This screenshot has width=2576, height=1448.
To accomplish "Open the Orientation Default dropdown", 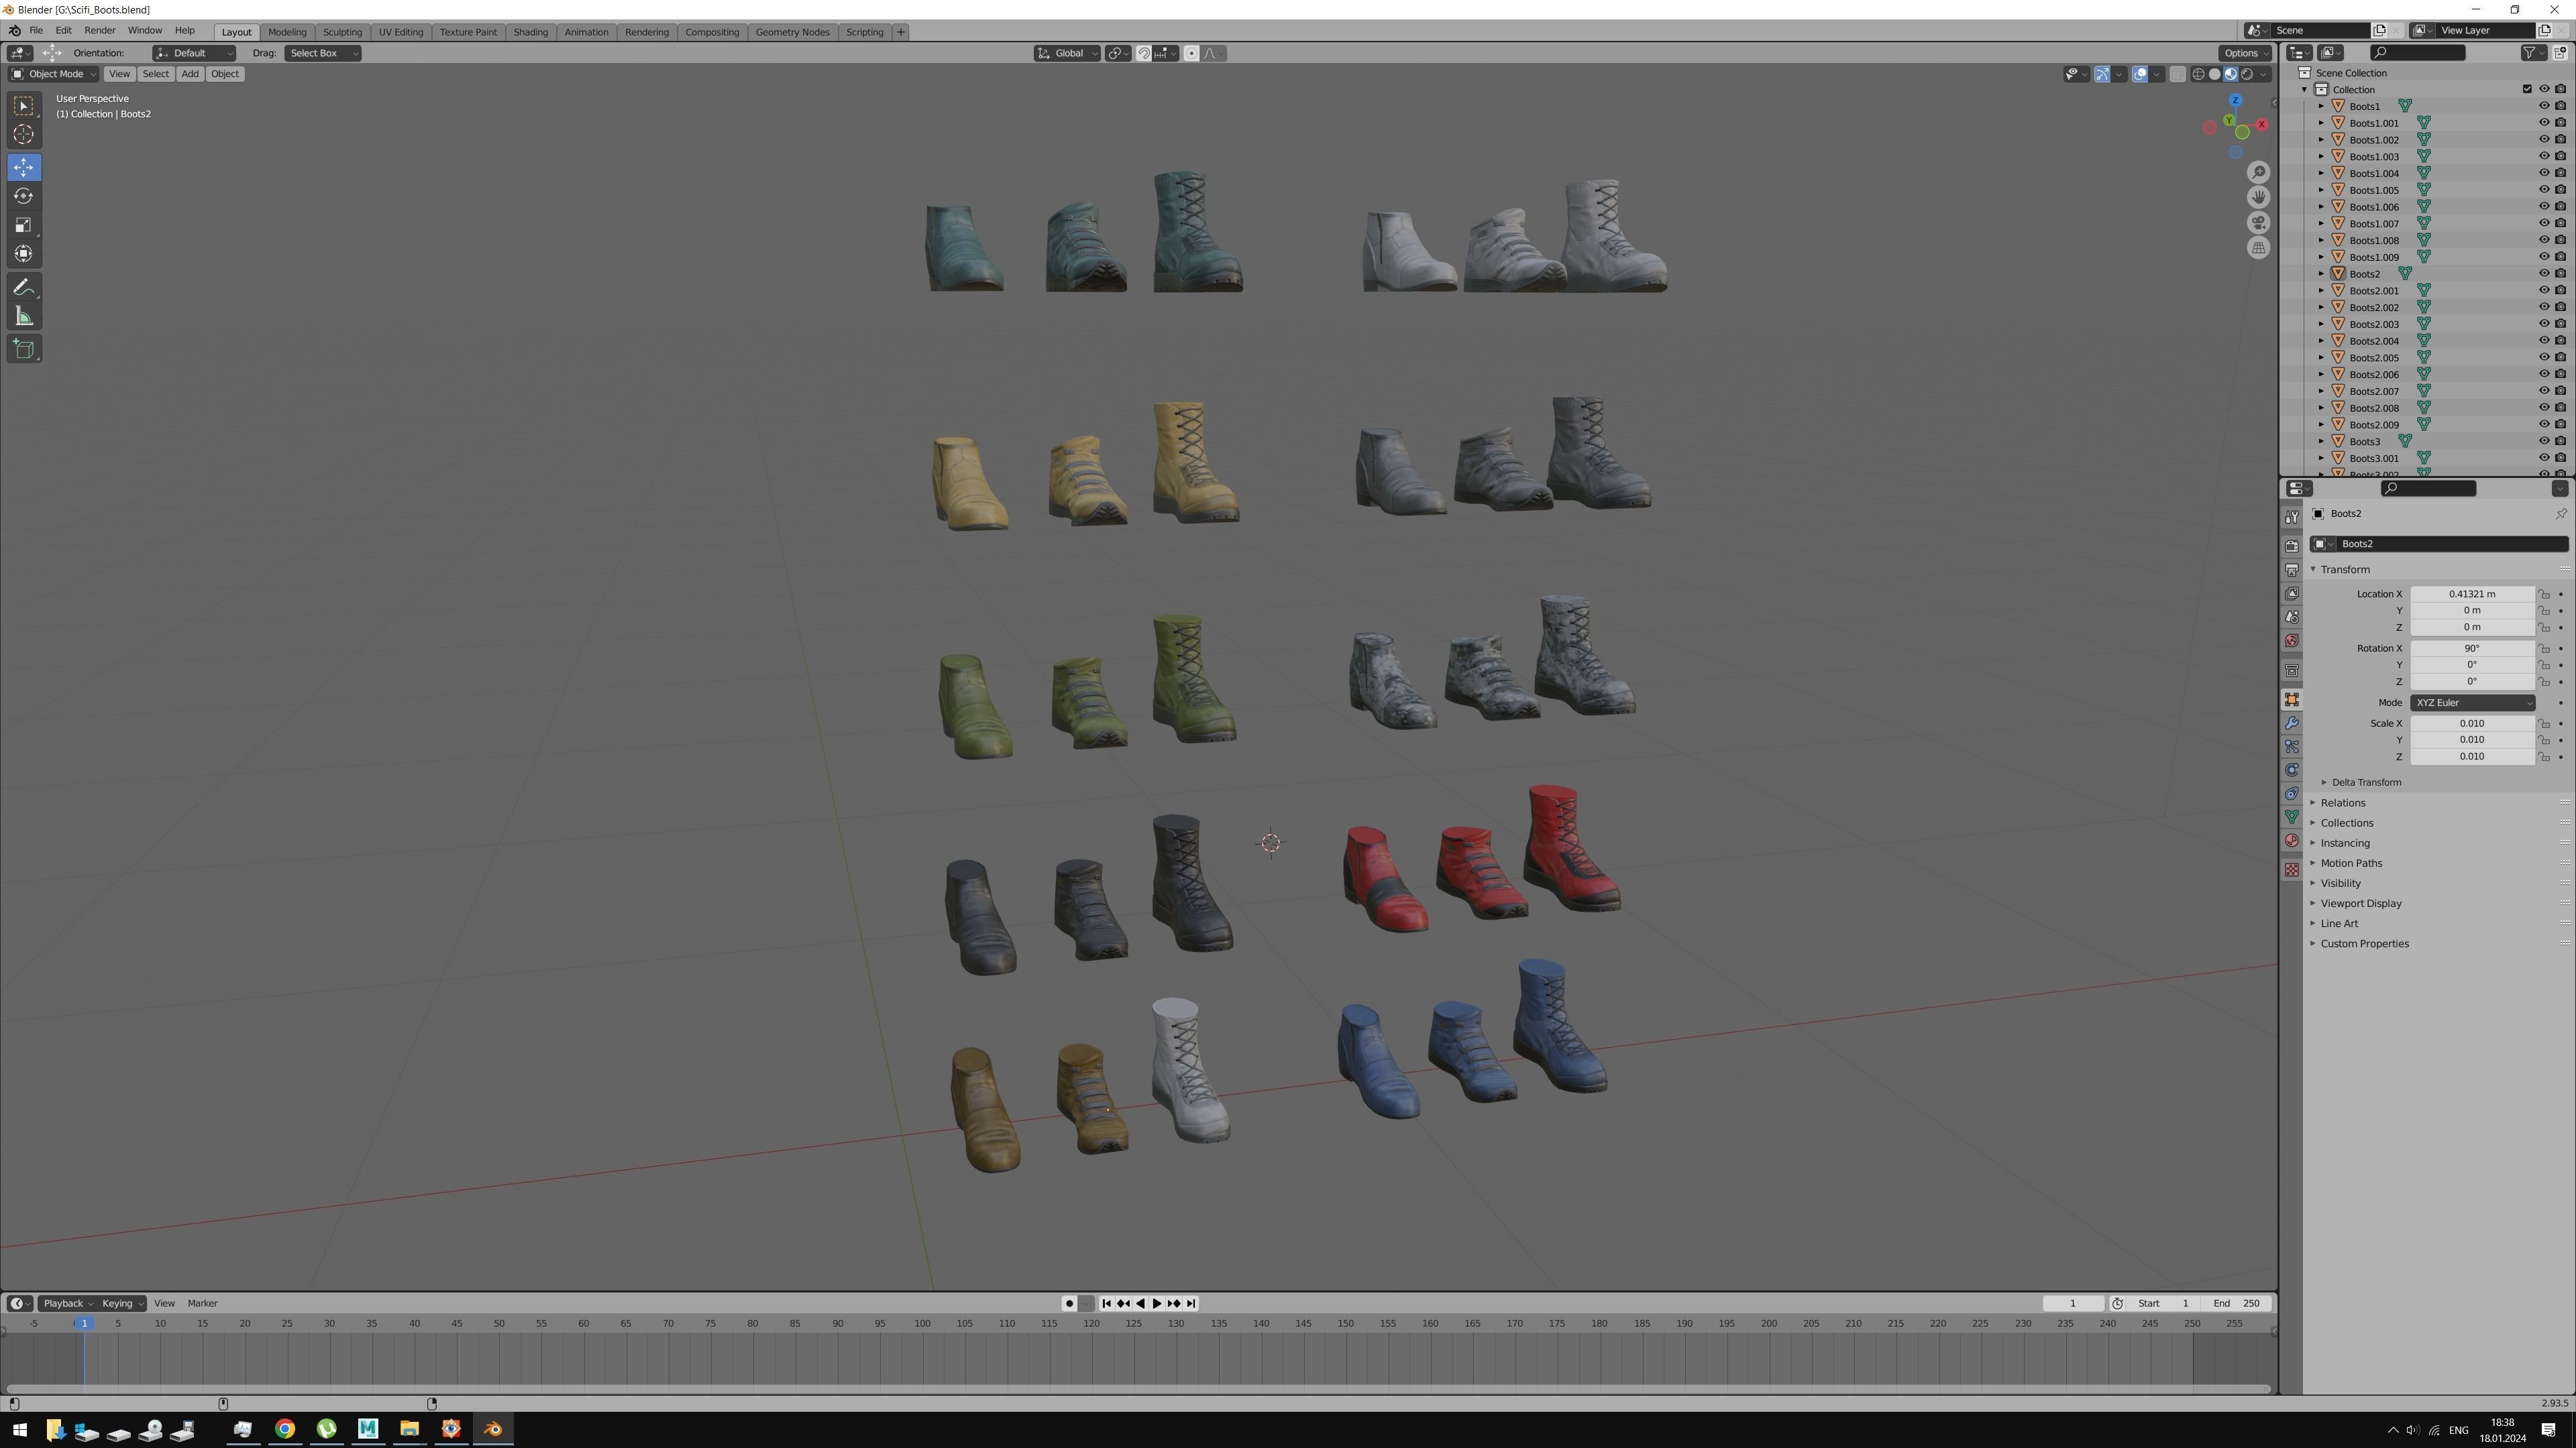I will pyautogui.click(x=194, y=53).
